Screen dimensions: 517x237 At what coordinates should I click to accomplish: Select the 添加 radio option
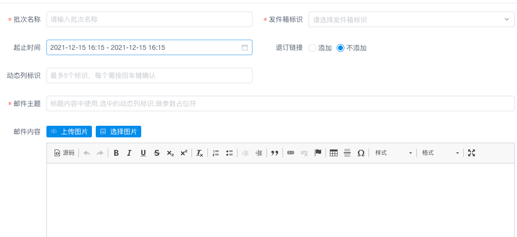[x=312, y=48]
